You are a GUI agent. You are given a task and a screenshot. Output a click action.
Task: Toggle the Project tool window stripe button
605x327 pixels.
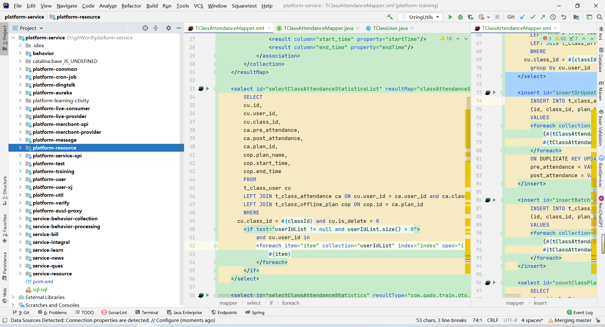(x=4, y=38)
